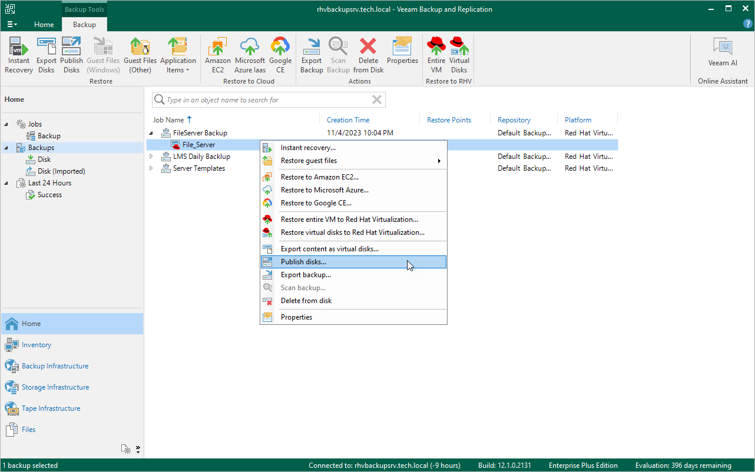Viewport: 755px width, 472px height.
Task: Select Disk (Imported) in the tree
Action: tap(61, 171)
